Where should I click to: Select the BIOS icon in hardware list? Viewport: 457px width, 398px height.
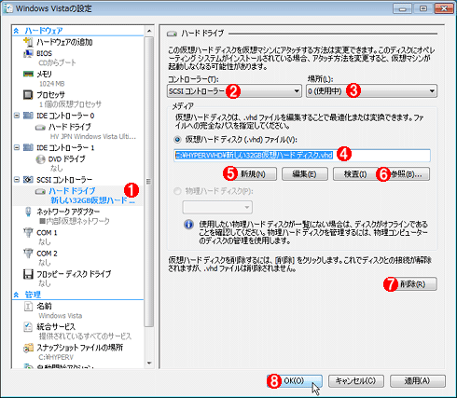click(28, 53)
